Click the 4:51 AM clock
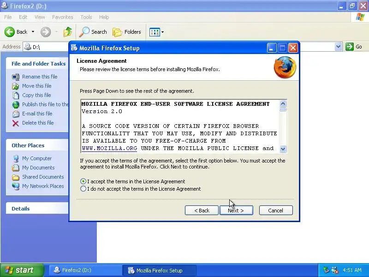Image resolution: width=369 pixels, height=277 pixels. (352, 270)
